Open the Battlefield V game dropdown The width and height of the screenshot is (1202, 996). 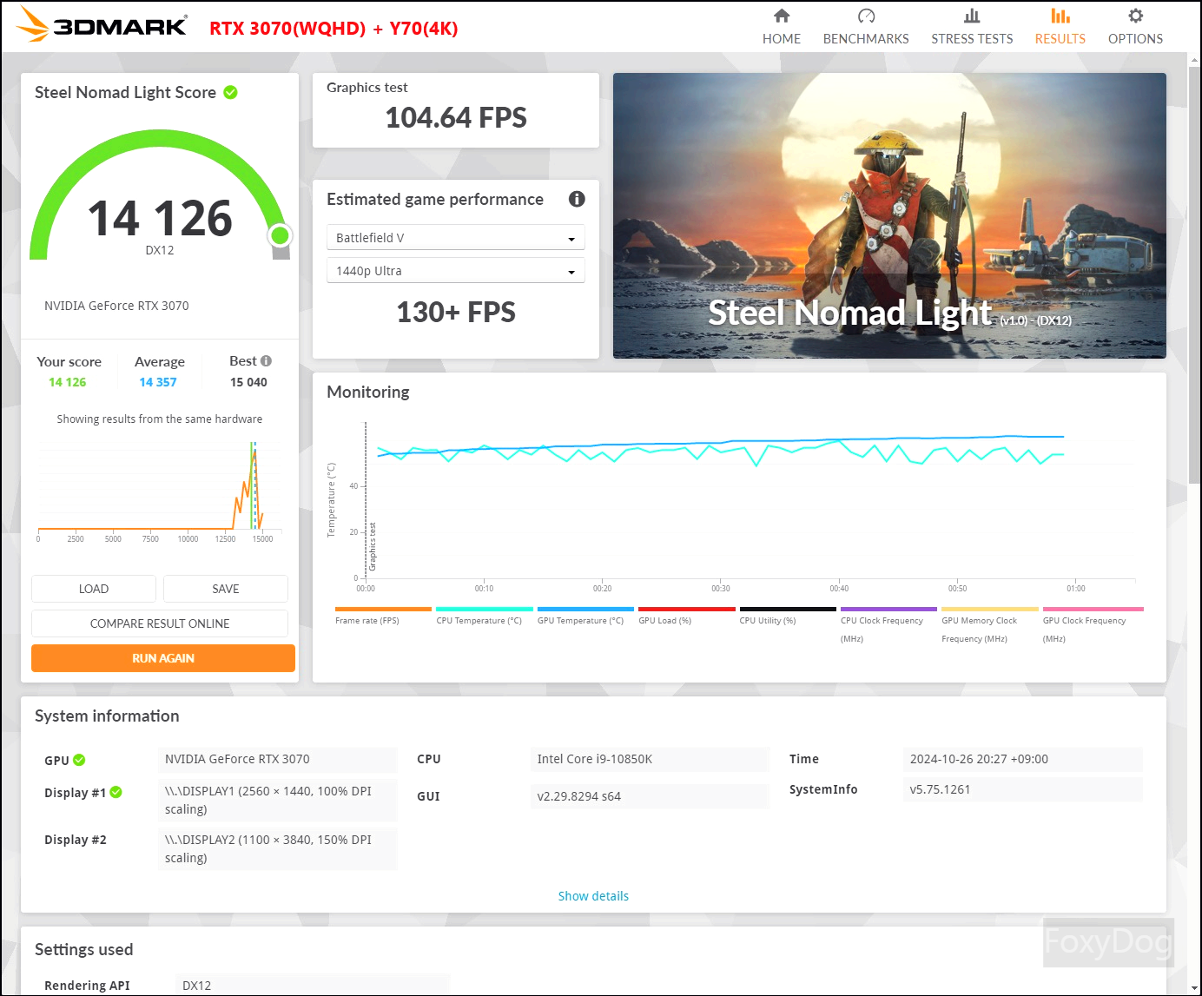point(456,237)
